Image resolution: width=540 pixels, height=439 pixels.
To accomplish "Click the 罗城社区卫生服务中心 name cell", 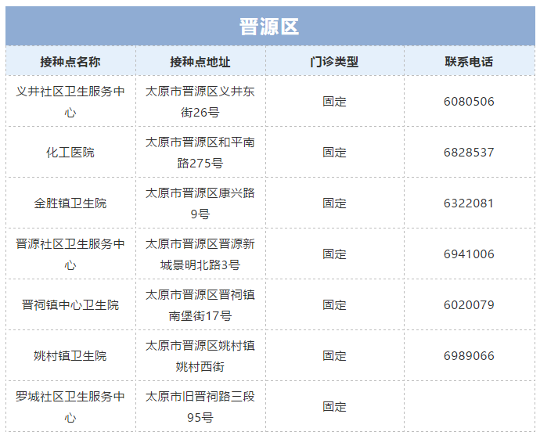I will pos(70,407).
